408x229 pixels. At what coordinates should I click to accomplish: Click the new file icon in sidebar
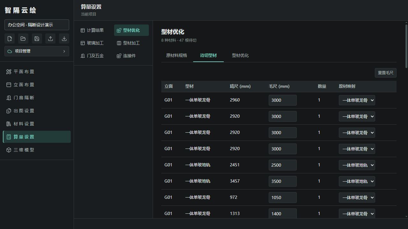click(10, 38)
